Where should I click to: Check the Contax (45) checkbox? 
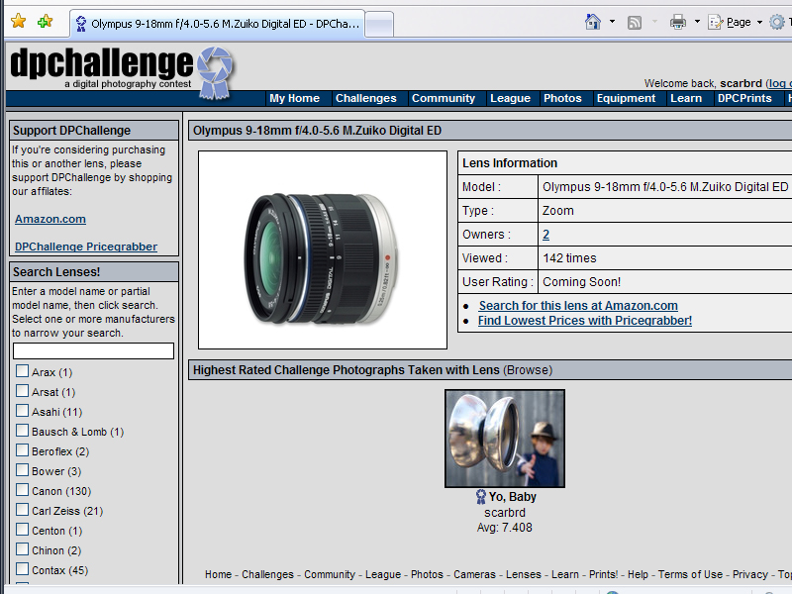(x=22, y=568)
